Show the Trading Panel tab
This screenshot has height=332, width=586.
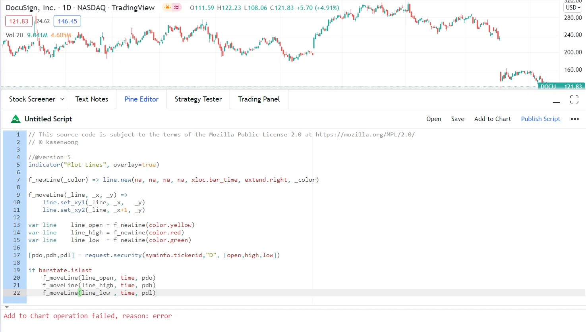[x=259, y=99]
